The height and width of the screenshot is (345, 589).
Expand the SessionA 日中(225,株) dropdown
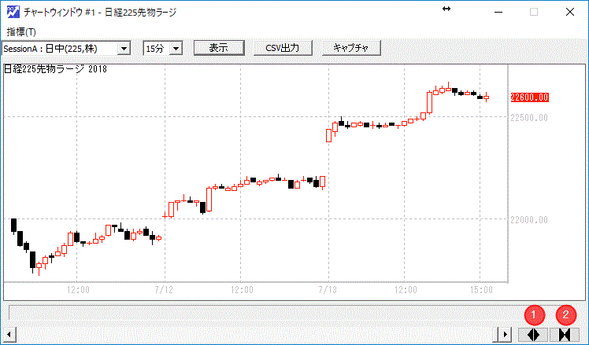pos(124,49)
